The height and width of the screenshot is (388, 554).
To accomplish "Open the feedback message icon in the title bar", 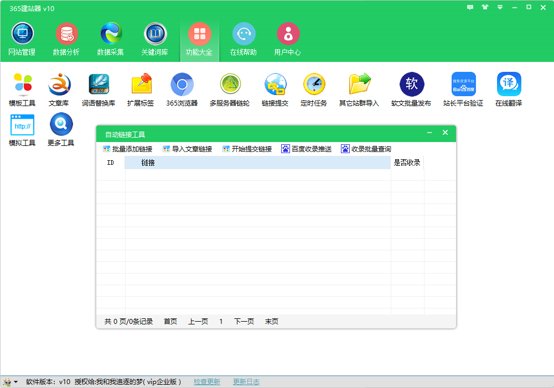I will (x=470, y=7).
